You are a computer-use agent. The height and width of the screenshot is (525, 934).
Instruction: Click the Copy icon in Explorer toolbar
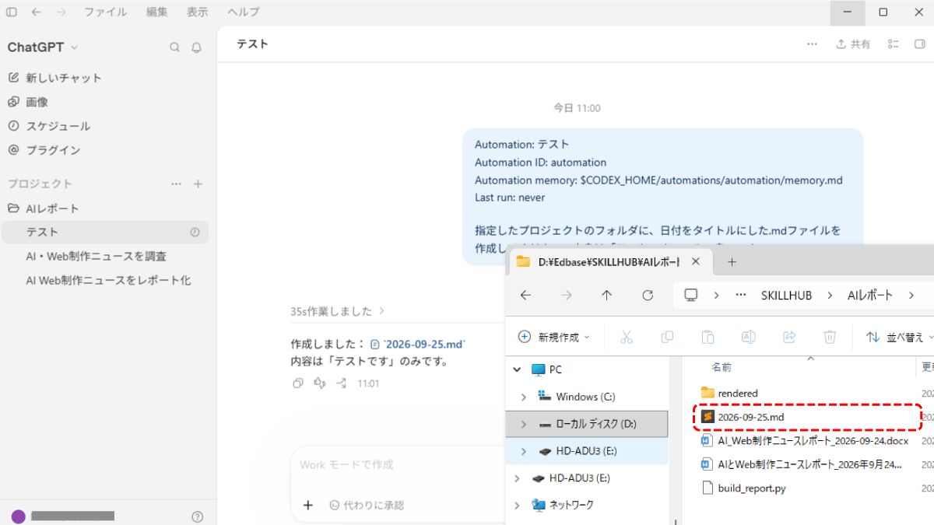click(667, 337)
